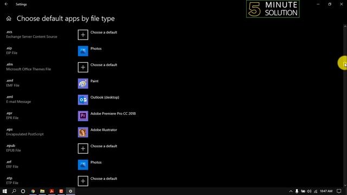
Task: Open taskbar search magnifier
Action: [x=14, y=191]
